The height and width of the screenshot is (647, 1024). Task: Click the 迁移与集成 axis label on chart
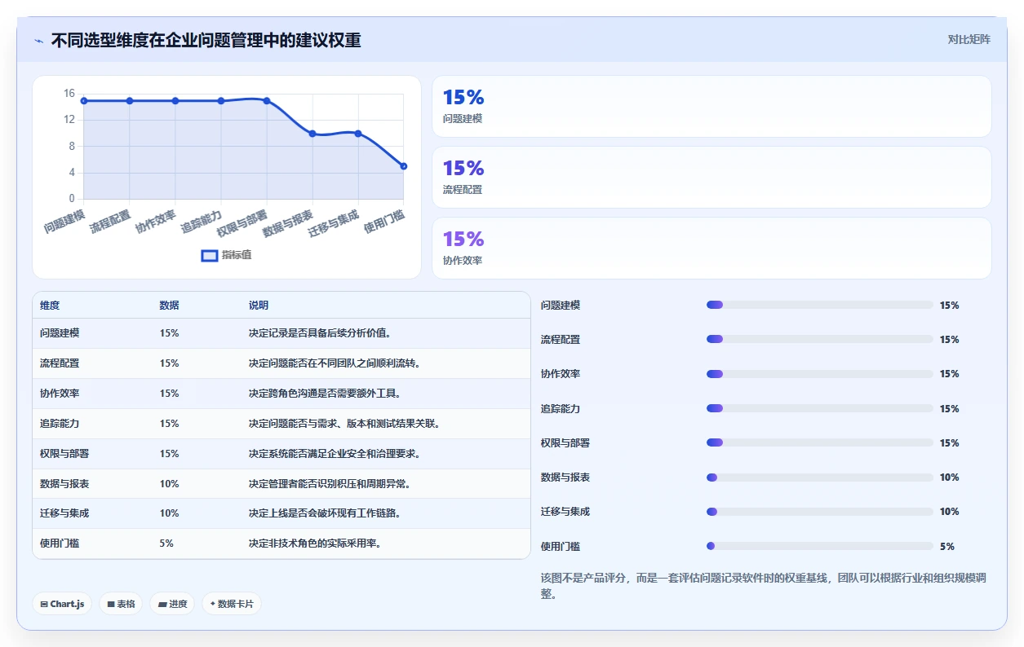pos(334,222)
